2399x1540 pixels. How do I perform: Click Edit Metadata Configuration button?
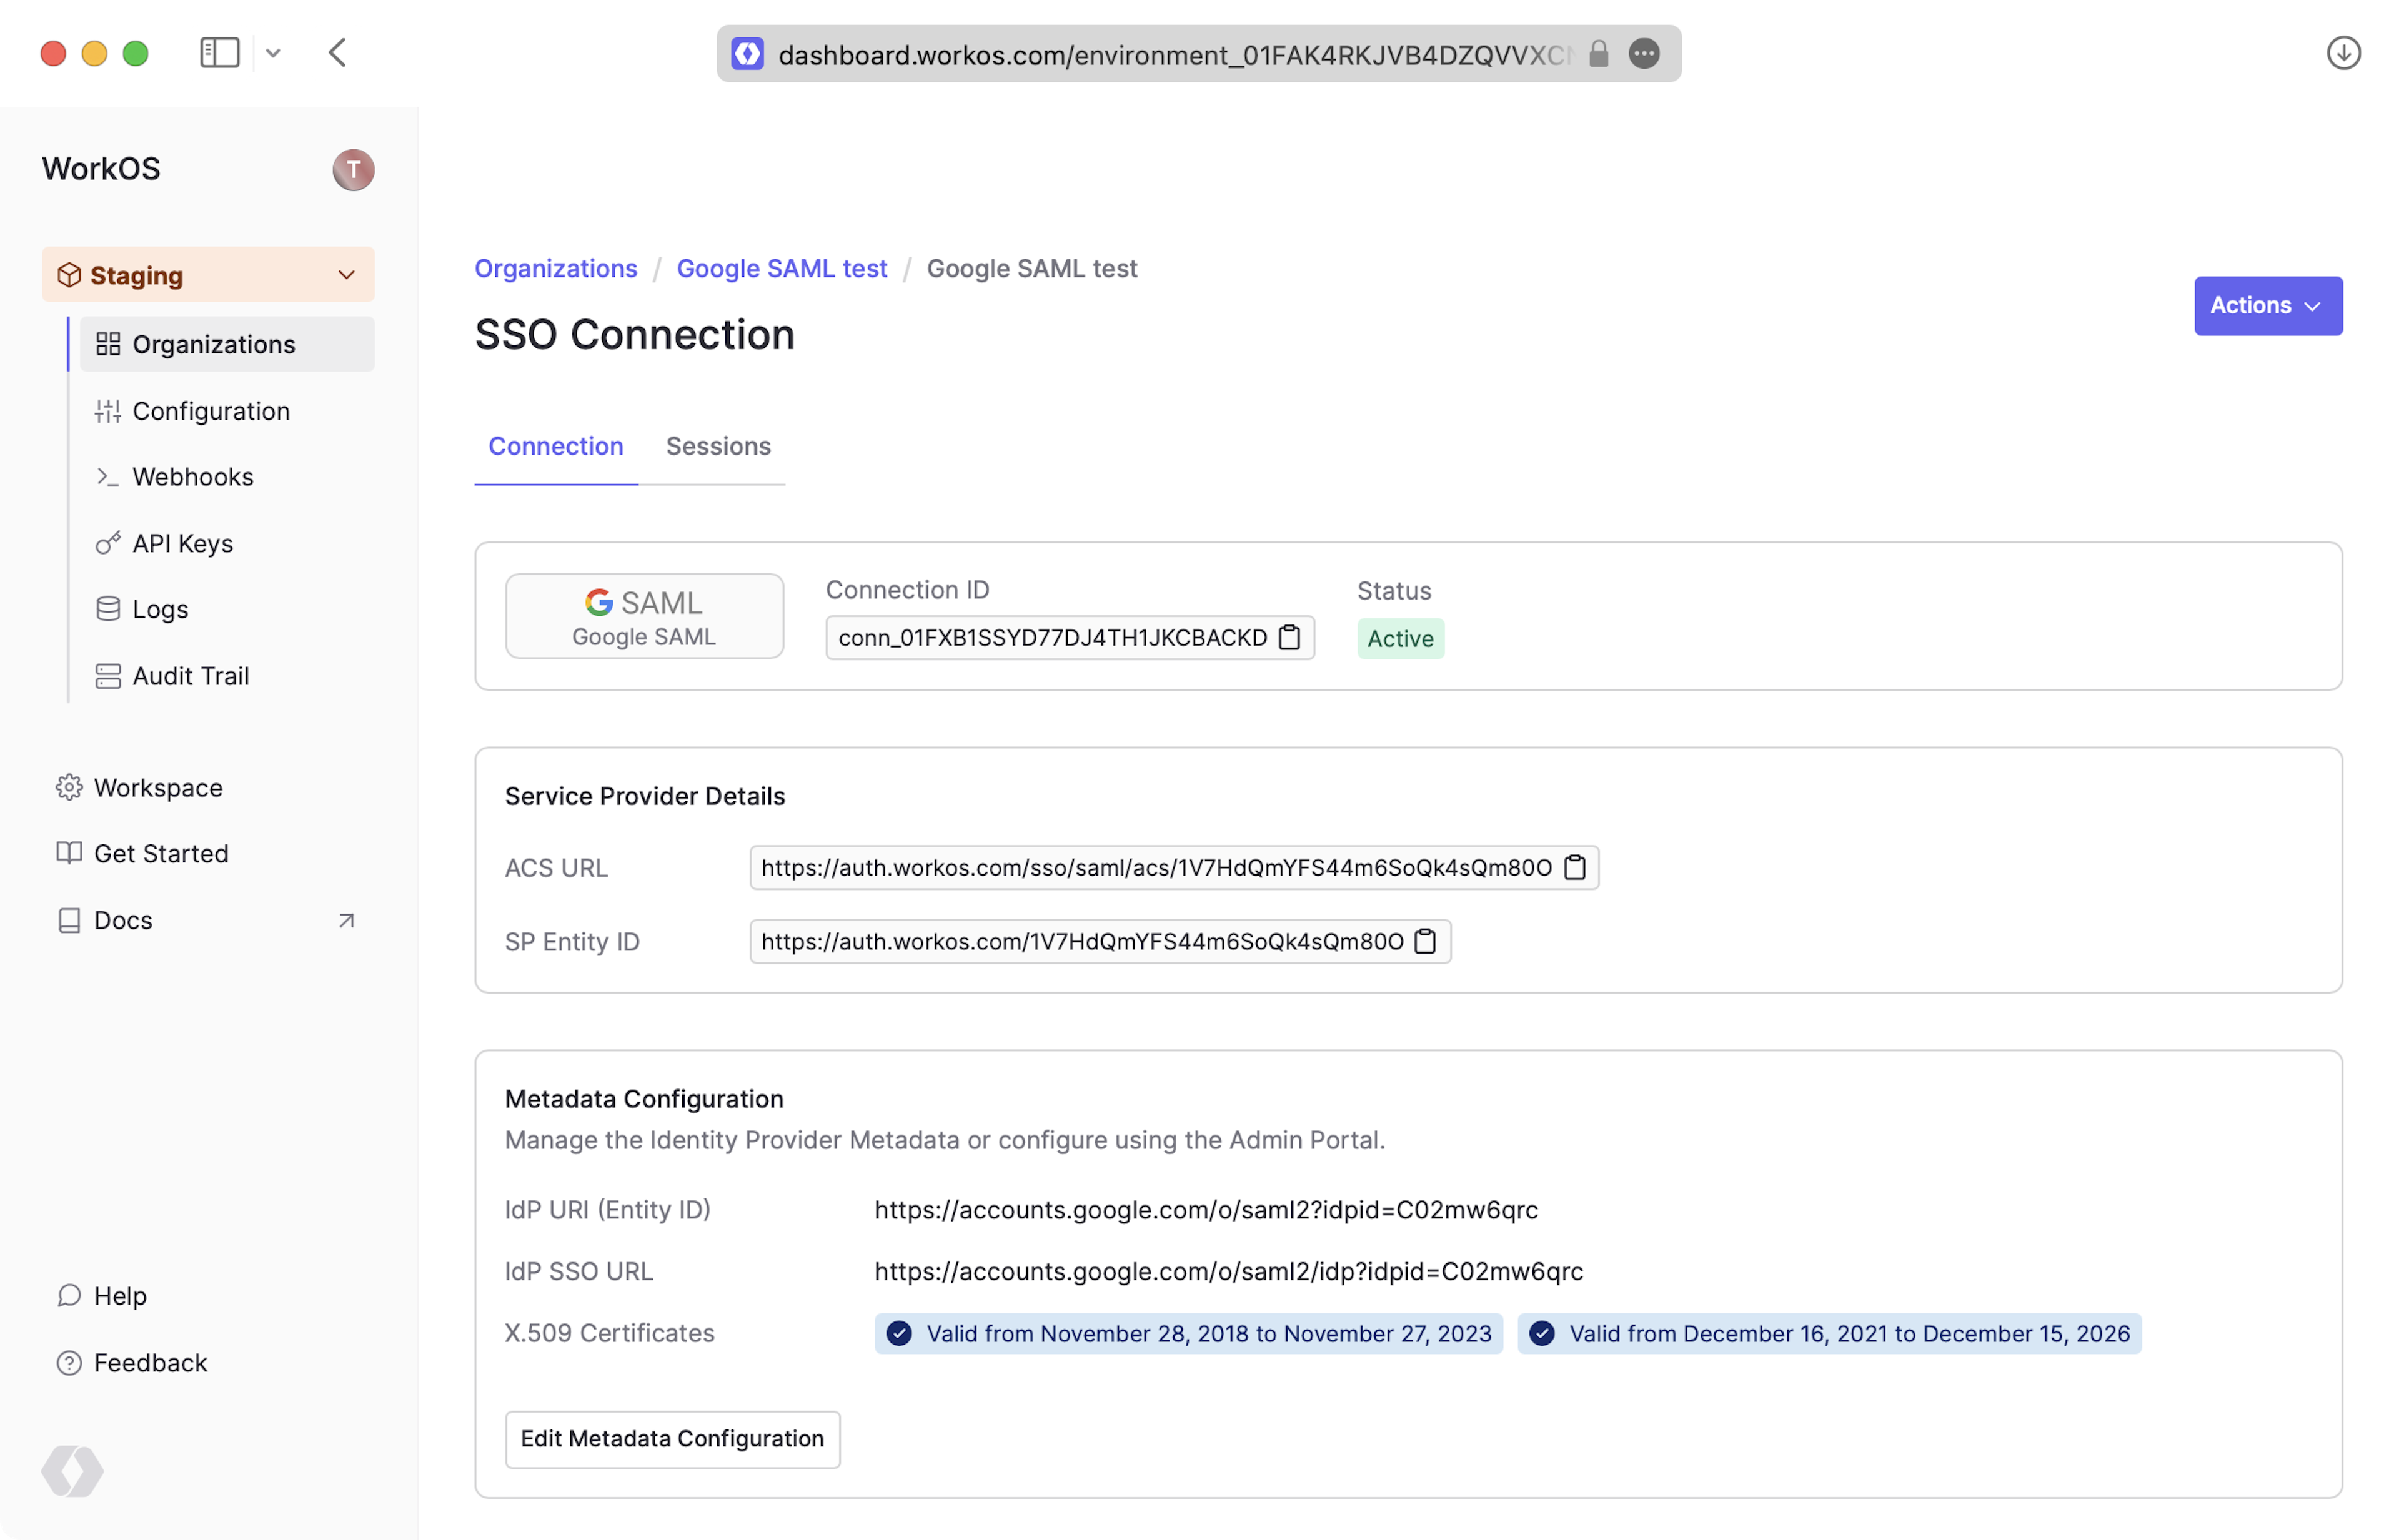tap(671, 1438)
